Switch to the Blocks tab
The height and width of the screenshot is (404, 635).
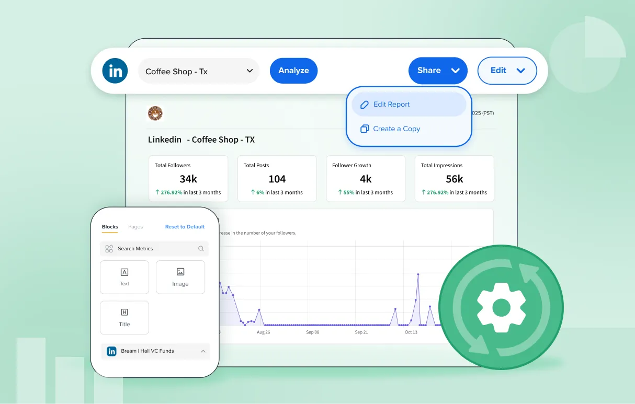pos(110,227)
